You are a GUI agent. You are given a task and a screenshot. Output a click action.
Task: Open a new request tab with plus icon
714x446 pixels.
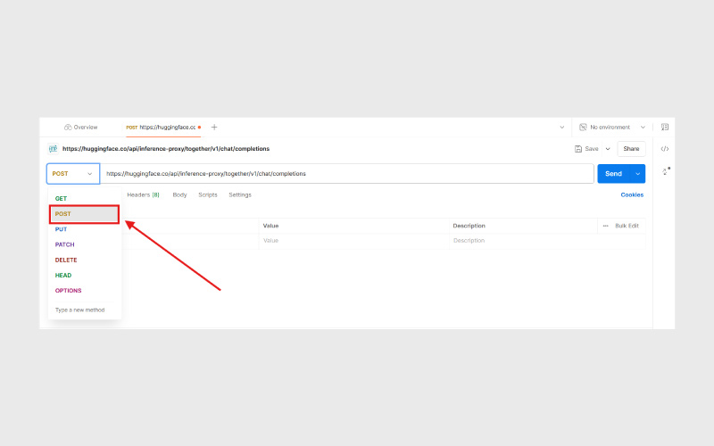[214, 128]
